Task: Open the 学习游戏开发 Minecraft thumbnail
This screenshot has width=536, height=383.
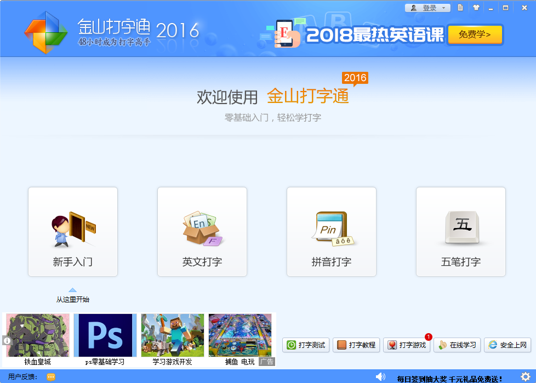Action: pyautogui.click(x=173, y=335)
